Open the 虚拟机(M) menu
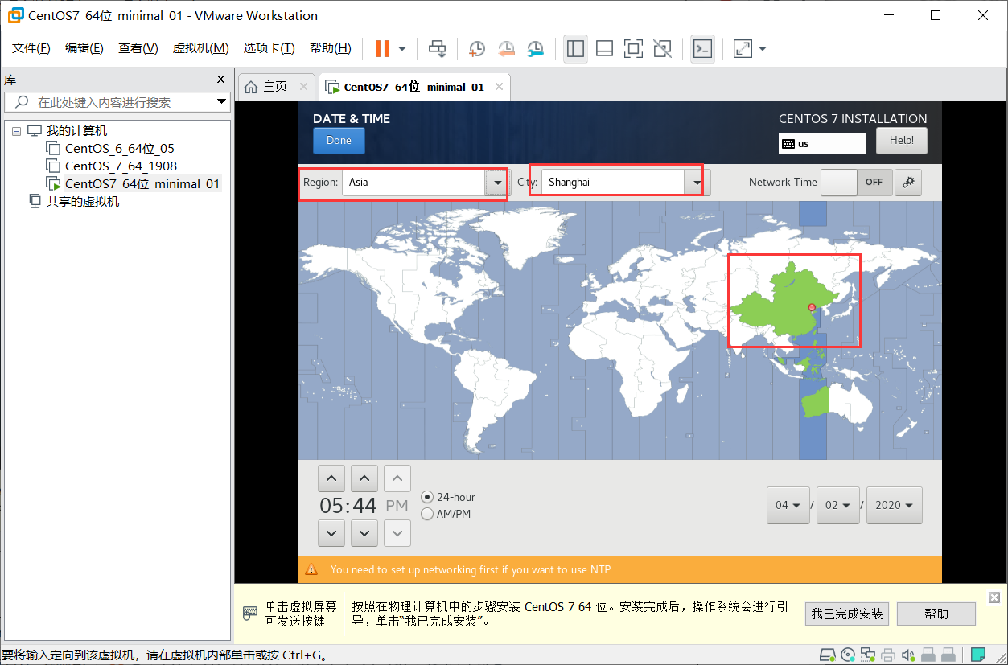 coord(201,48)
